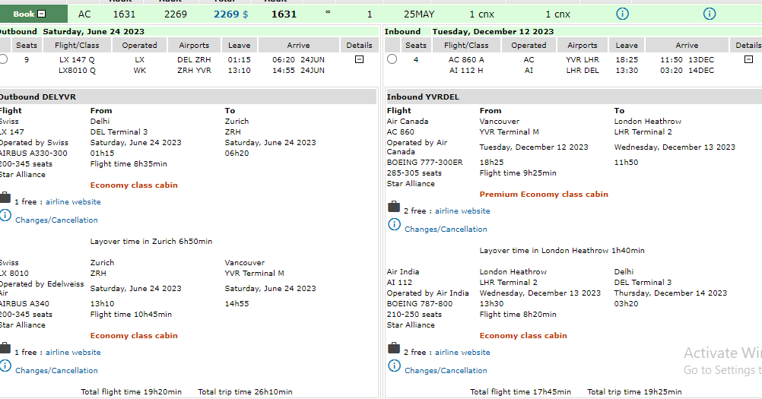The image size is (762, 399).
Task: Open Changes/Cancellation for London-Delhi flight
Action: [446, 371]
